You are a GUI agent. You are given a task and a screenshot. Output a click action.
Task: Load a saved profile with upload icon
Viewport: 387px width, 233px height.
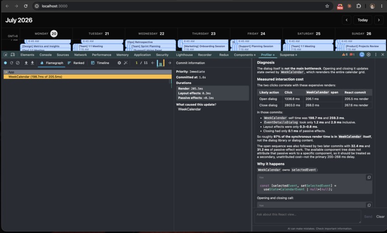tap(26, 63)
